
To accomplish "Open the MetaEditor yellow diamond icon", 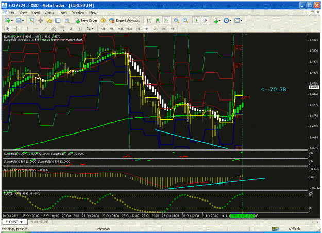I will tap(103, 20).
